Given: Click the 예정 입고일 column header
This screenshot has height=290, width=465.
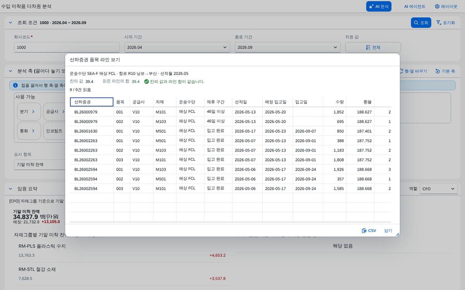Looking at the screenshot, I should point(278,102).
